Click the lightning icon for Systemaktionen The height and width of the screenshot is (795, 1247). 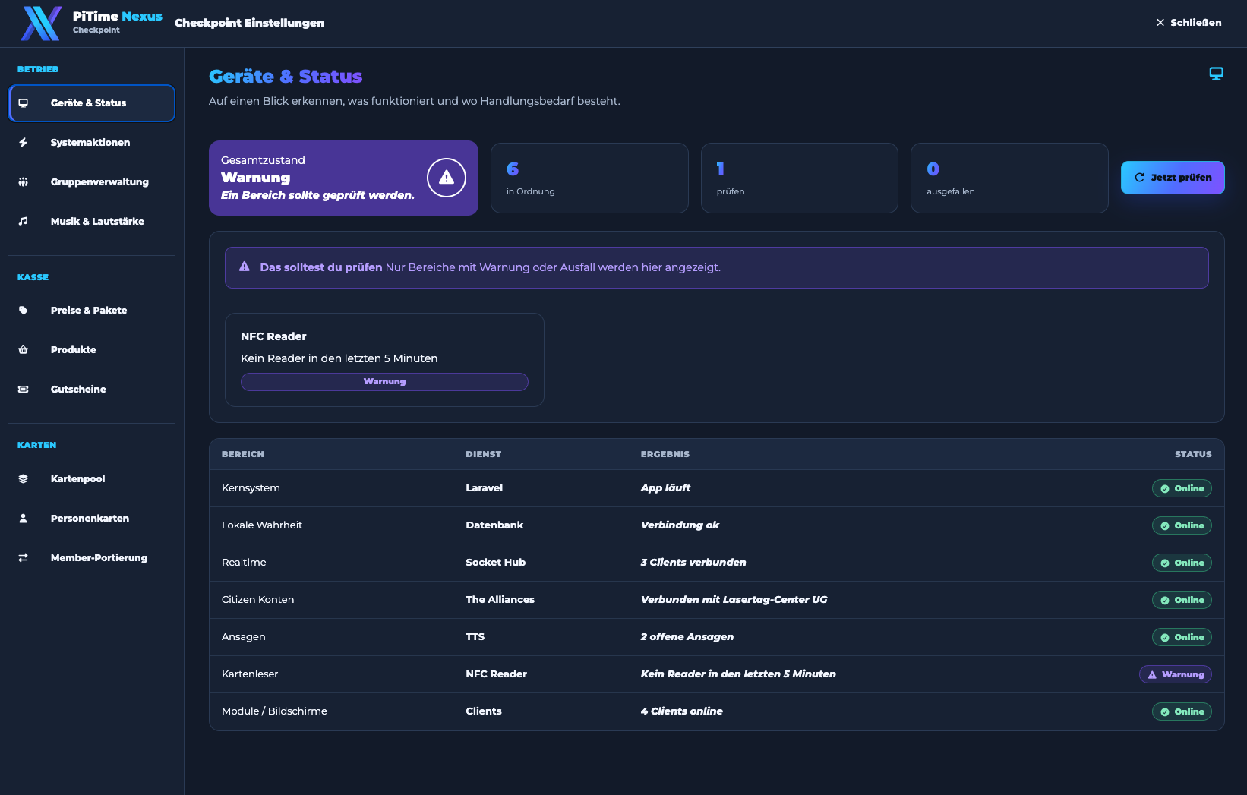[x=24, y=143]
